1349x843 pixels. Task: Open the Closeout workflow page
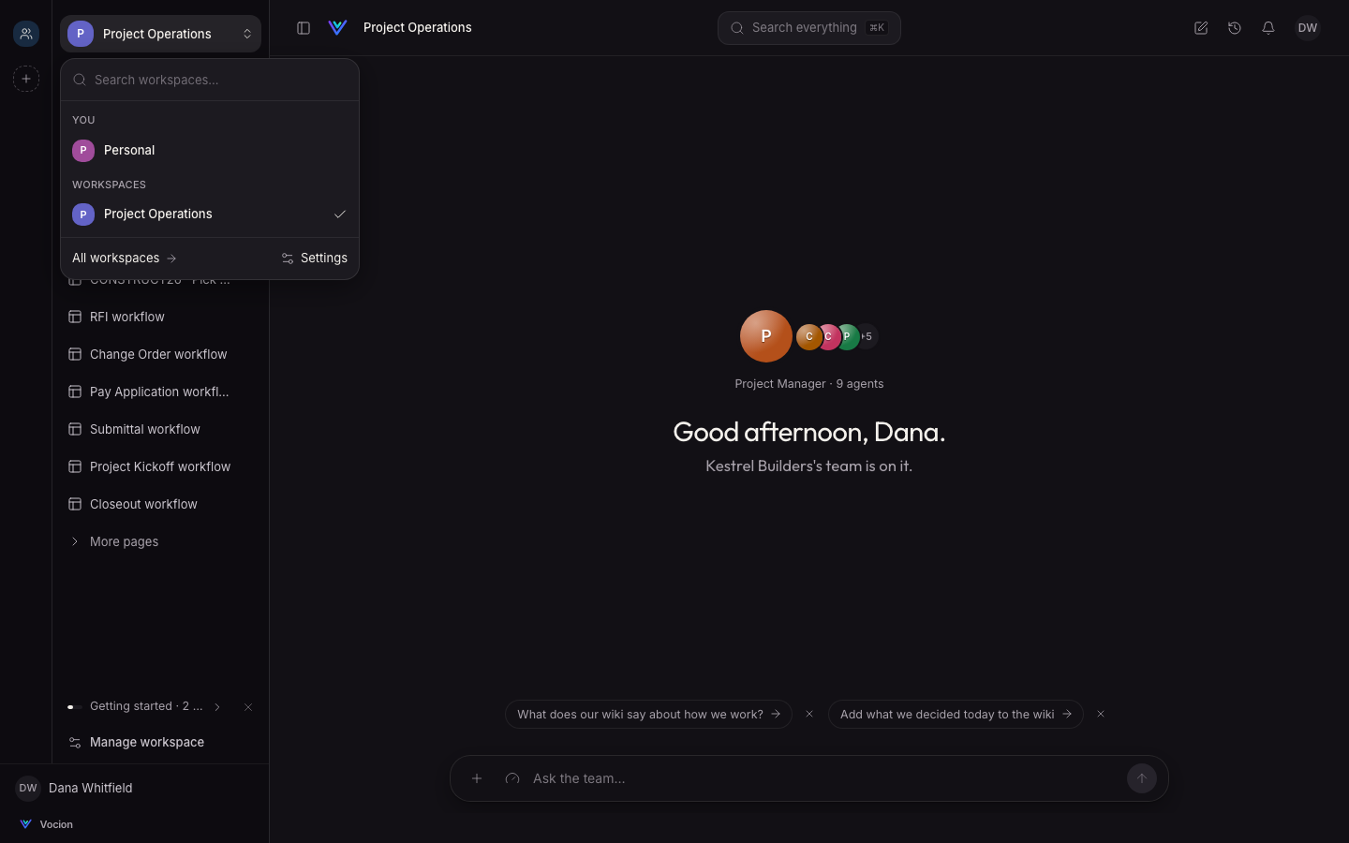tap(160, 504)
